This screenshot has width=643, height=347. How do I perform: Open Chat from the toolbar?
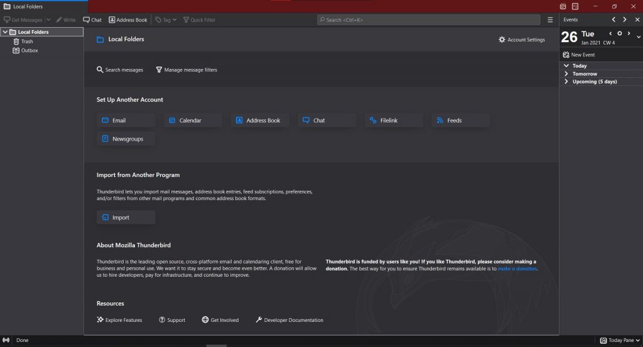pyautogui.click(x=92, y=19)
